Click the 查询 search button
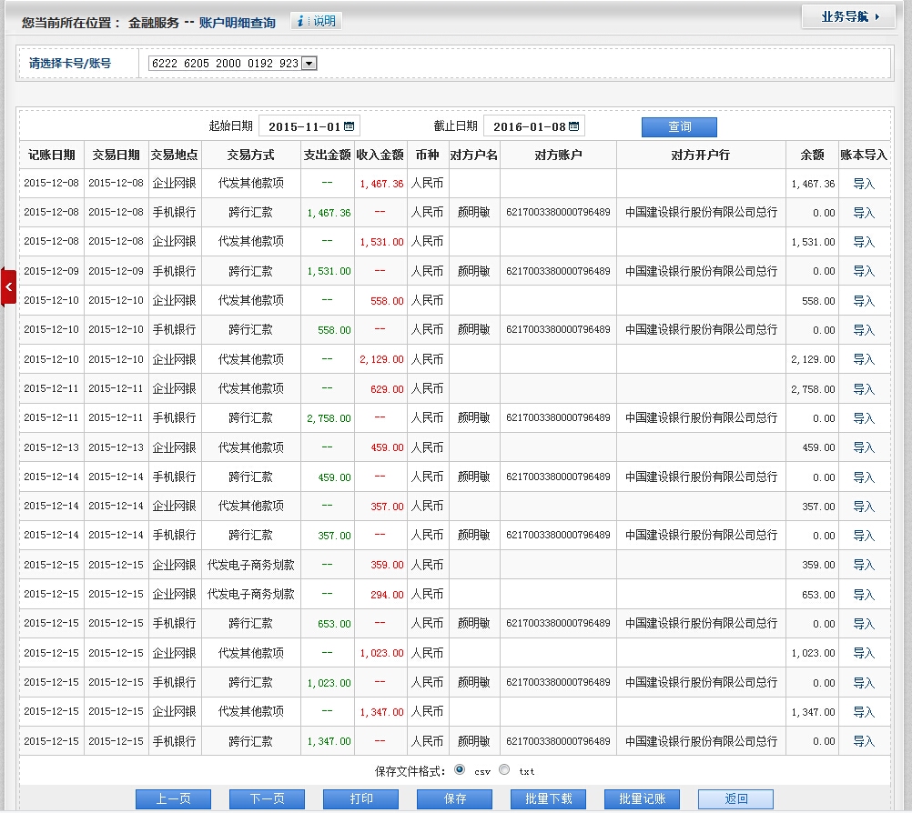This screenshot has width=912, height=813. tap(679, 127)
